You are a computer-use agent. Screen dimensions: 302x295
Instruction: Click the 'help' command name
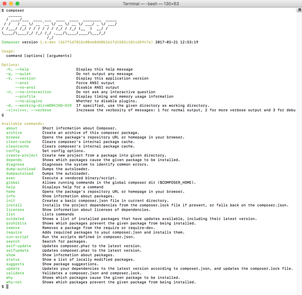tap(11, 187)
